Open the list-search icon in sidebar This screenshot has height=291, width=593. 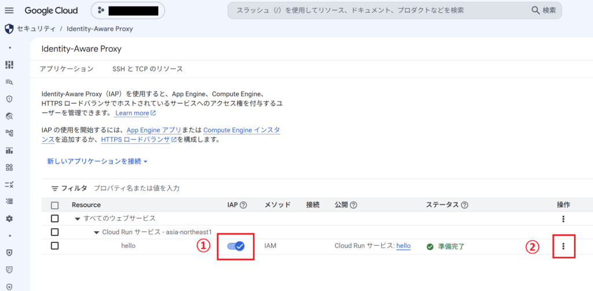(x=9, y=82)
